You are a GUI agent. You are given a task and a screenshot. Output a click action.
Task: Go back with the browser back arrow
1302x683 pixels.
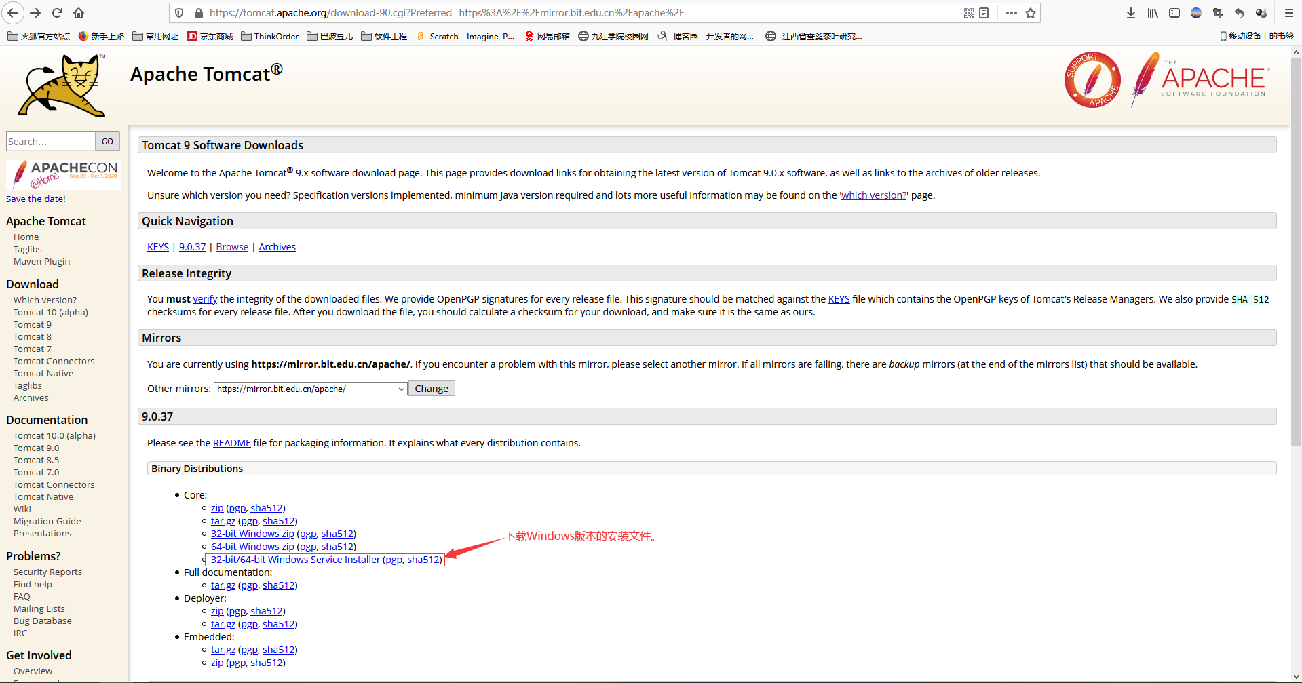(x=13, y=13)
